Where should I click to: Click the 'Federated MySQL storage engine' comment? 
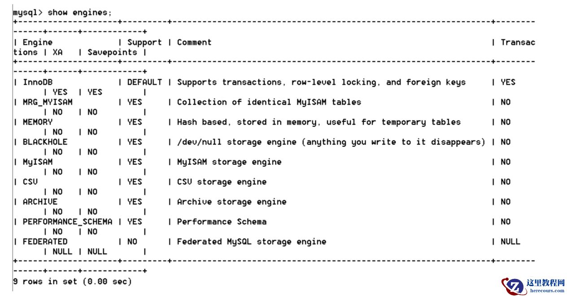point(251,242)
